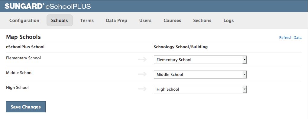View the Logs tab

click(229, 20)
